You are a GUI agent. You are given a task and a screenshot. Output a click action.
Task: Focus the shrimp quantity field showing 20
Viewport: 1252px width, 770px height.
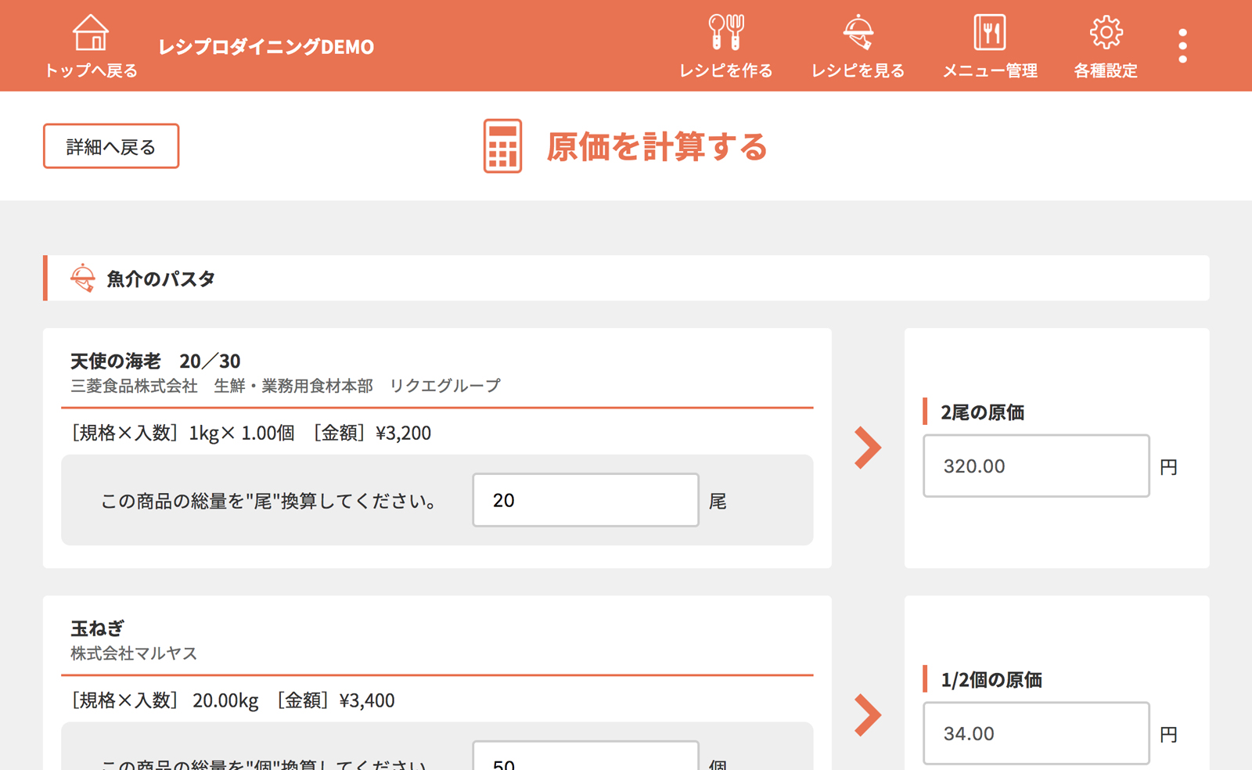[x=585, y=500]
